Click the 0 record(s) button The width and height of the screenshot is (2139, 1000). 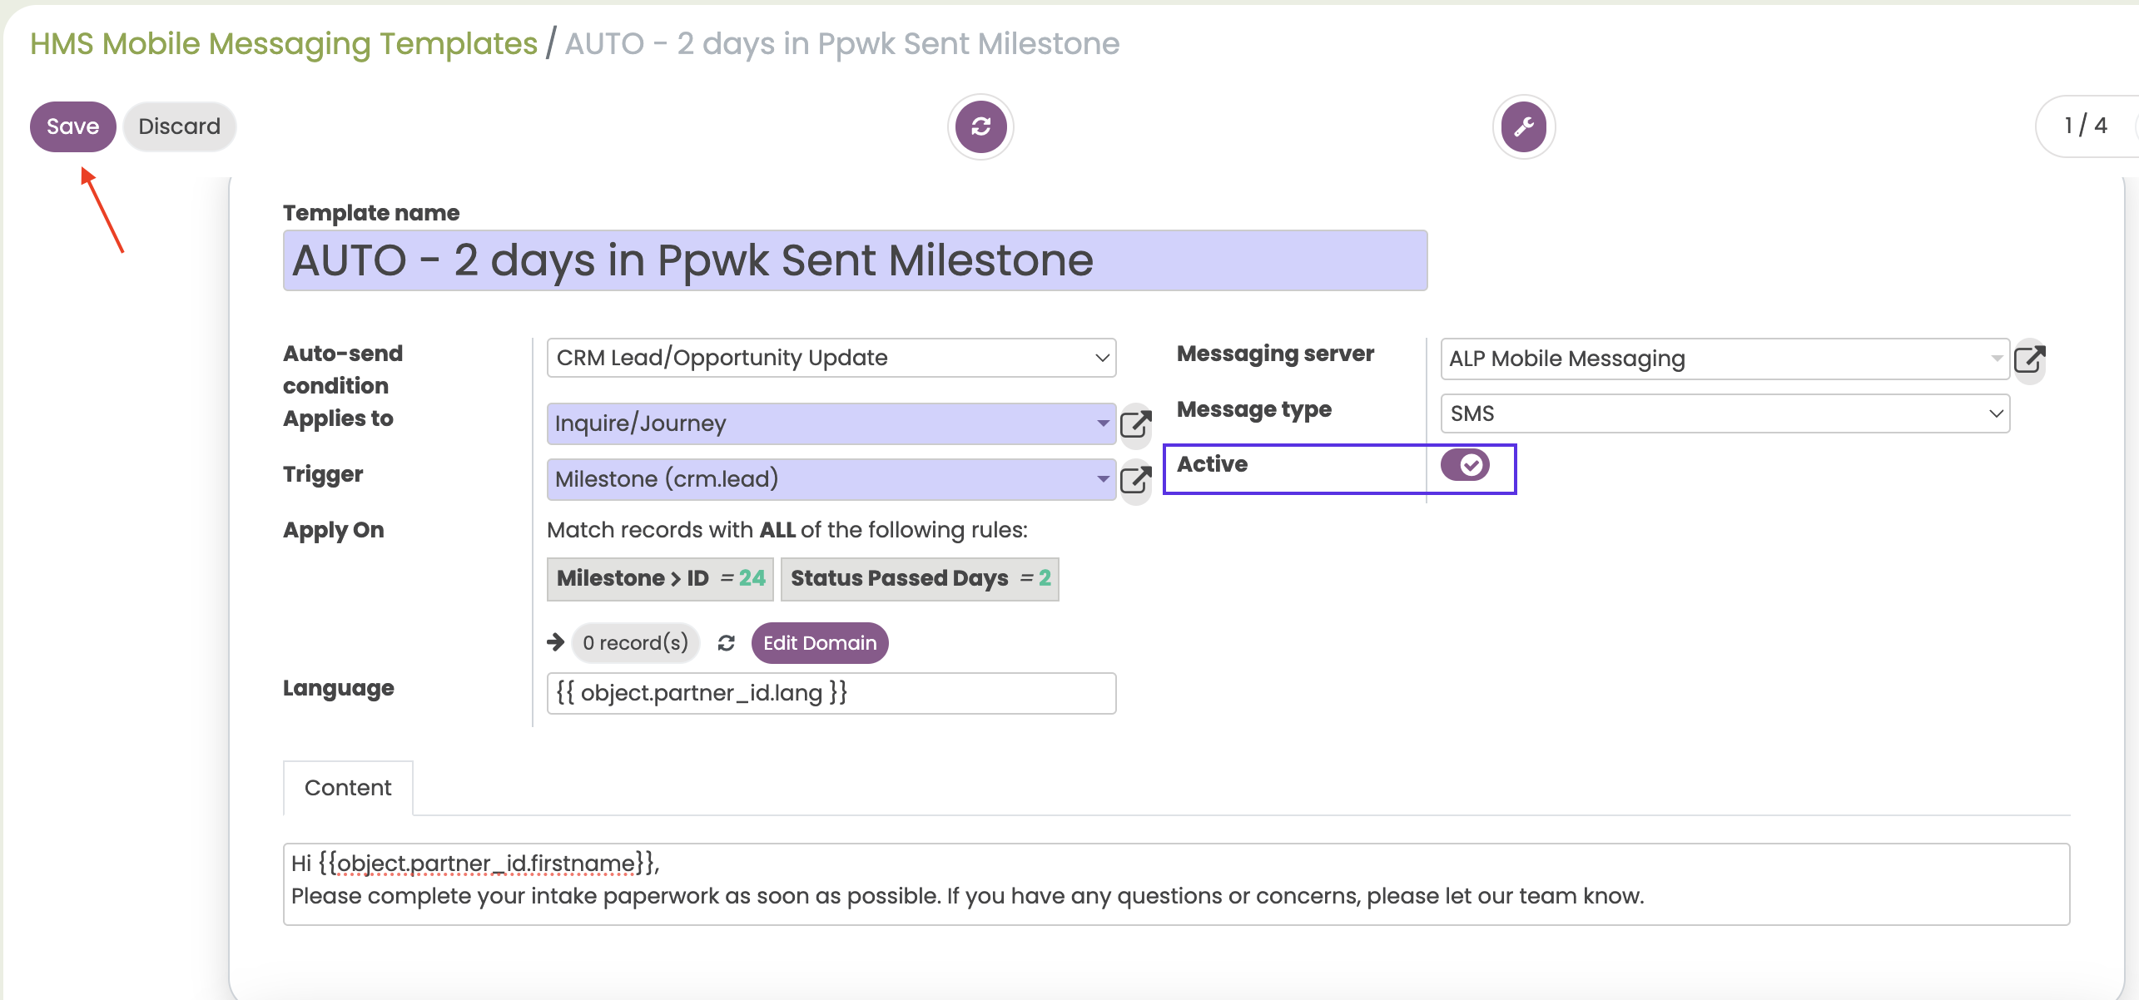point(635,643)
